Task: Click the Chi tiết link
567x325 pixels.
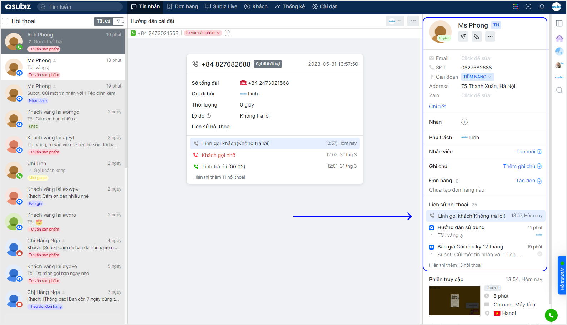Action: (437, 107)
